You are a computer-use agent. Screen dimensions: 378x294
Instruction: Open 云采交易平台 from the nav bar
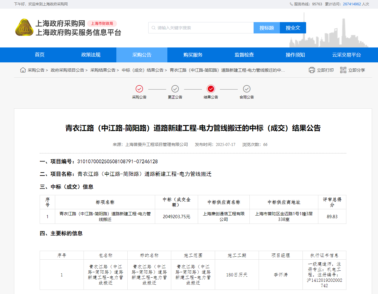pos(346,55)
